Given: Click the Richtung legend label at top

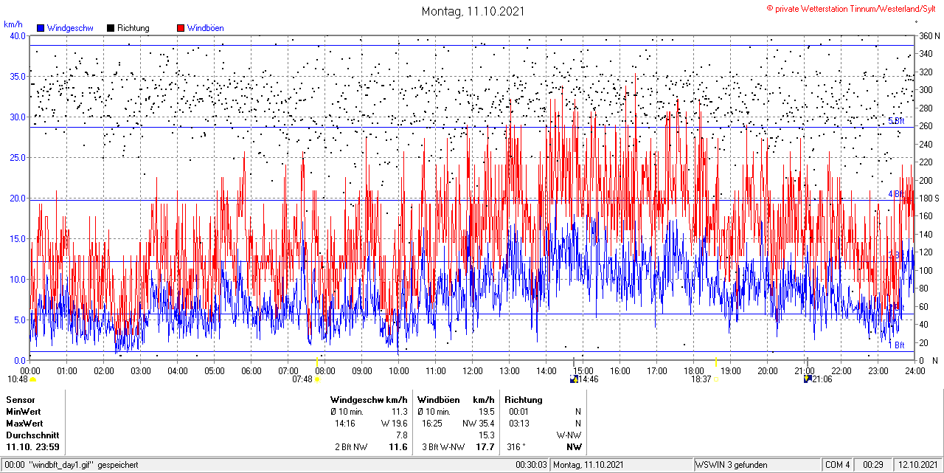Looking at the screenshot, I should [133, 28].
